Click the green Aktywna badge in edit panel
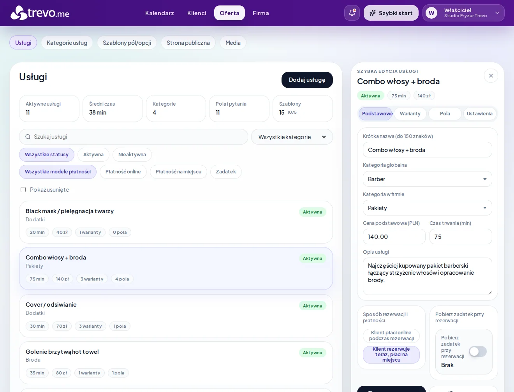Screen dimensions: 514x392 coord(370,96)
